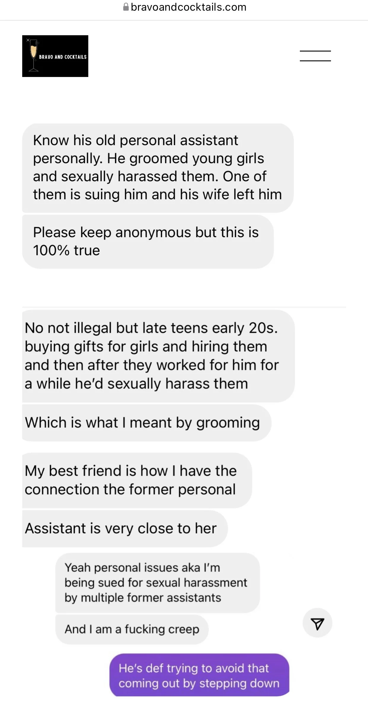Tap the "Which is what I meant by grooming" bubble

(147, 423)
